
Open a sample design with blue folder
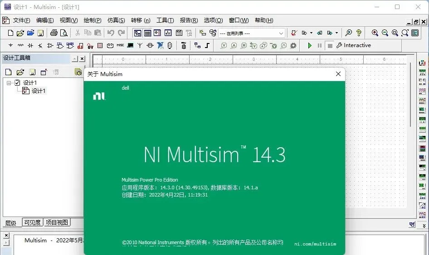tap(30, 33)
